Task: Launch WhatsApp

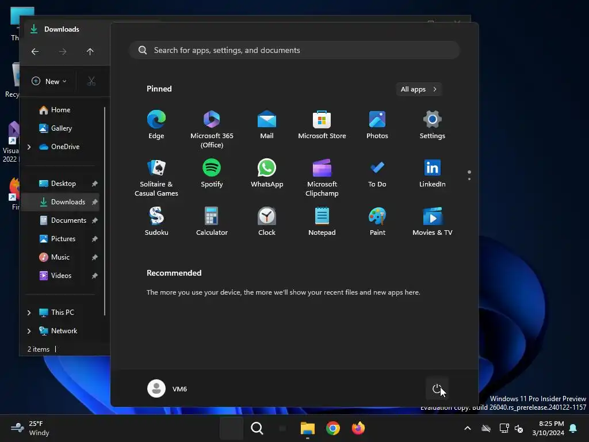Action: pyautogui.click(x=267, y=173)
